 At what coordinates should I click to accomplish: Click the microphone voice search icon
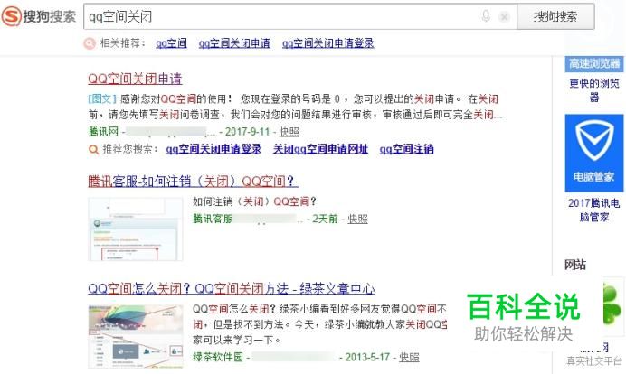486,16
